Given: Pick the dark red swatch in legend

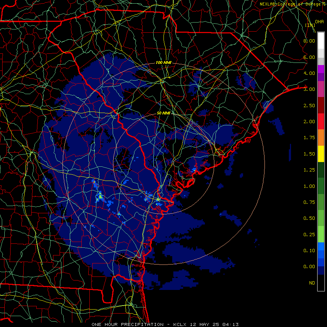Looking at the screenshot, I should click(321, 105).
